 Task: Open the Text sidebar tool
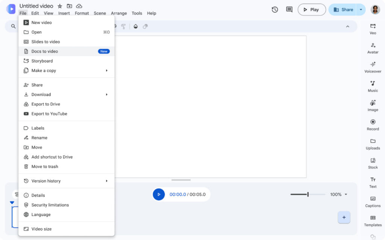coord(373,183)
